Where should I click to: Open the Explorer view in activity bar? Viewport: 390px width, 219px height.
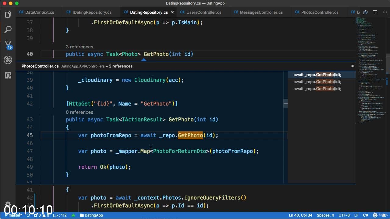point(8,14)
